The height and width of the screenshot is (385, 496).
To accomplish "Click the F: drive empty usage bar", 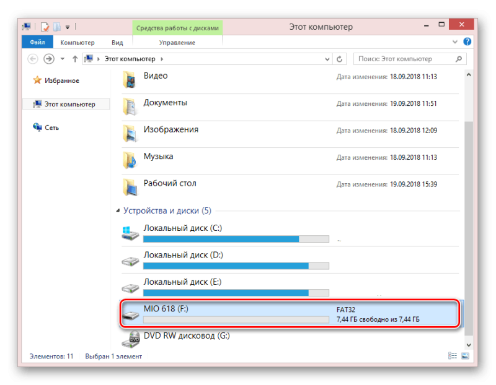I will 236,319.
